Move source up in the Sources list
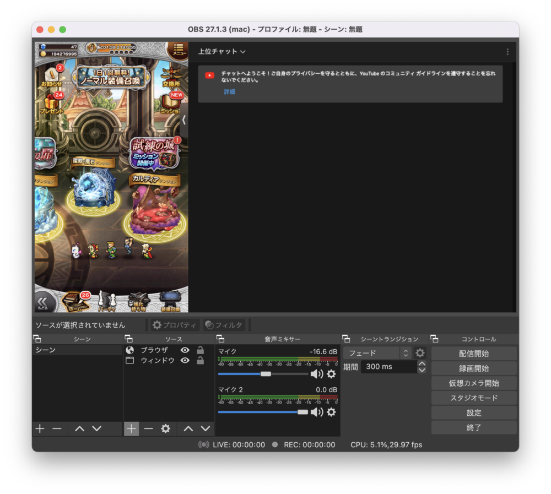The width and height of the screenshot is (551, 494). (x=188, y=428)
